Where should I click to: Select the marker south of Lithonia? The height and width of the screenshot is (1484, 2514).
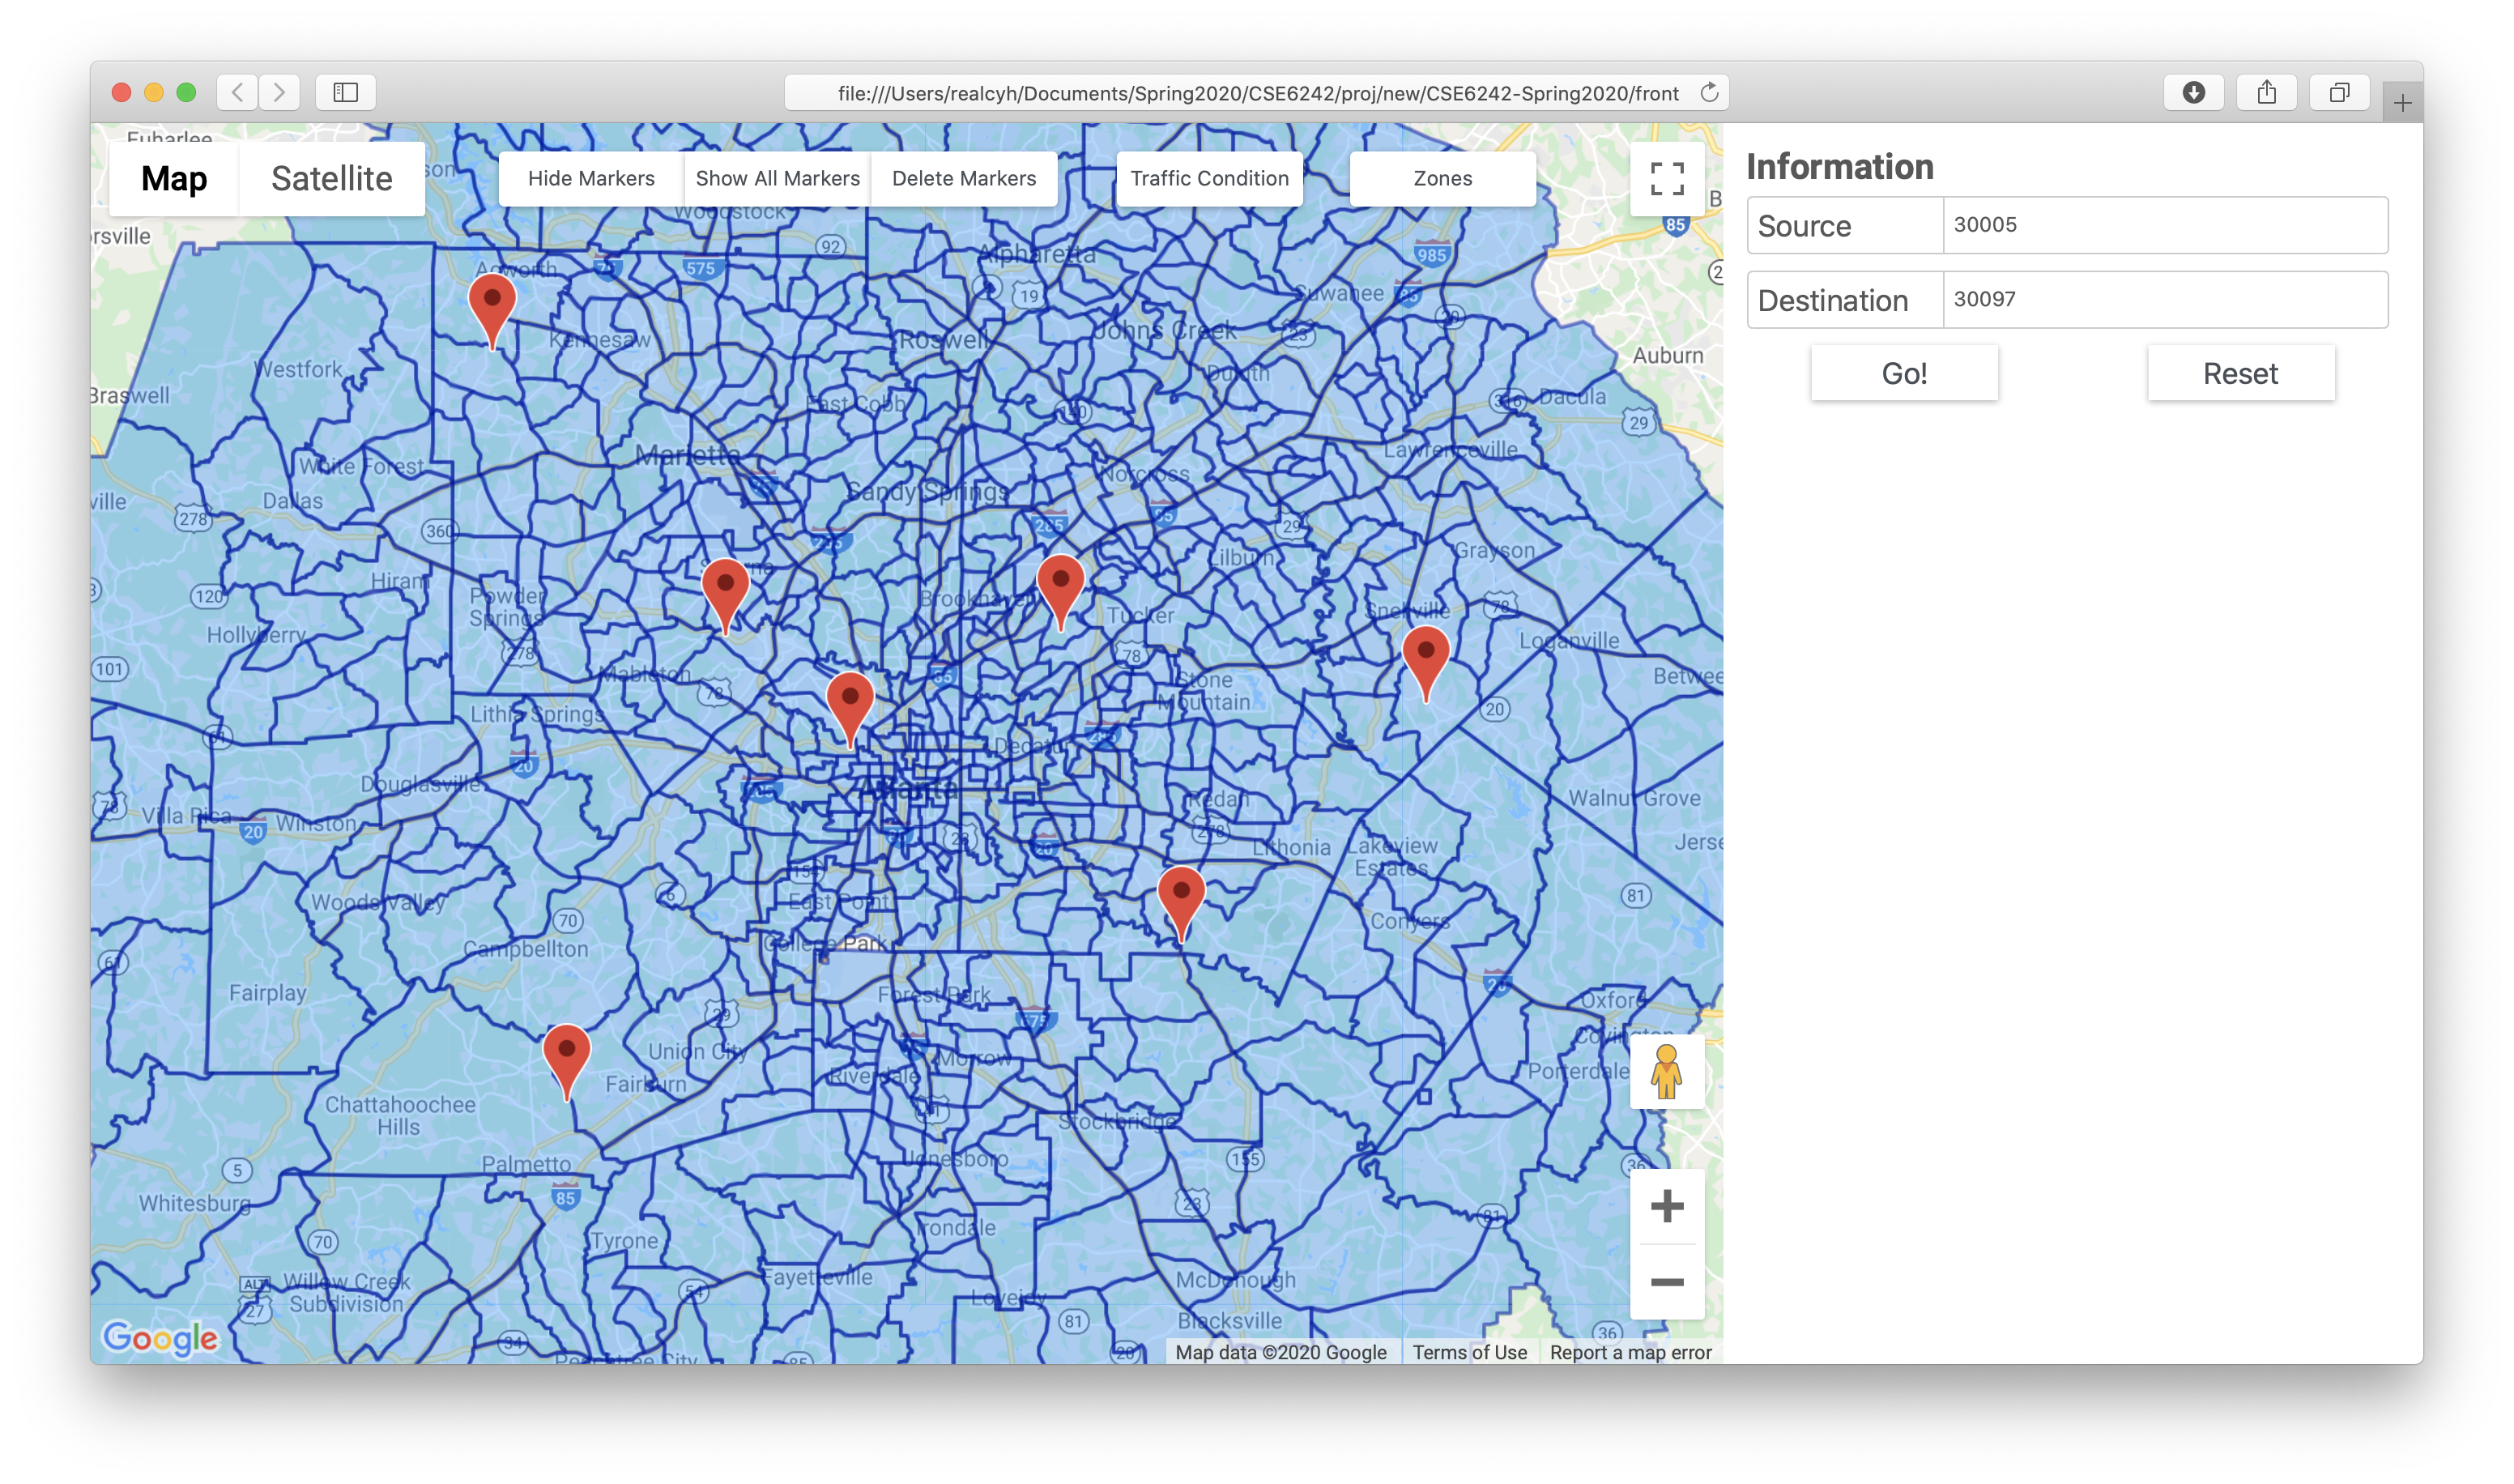tap(1181, 904)
